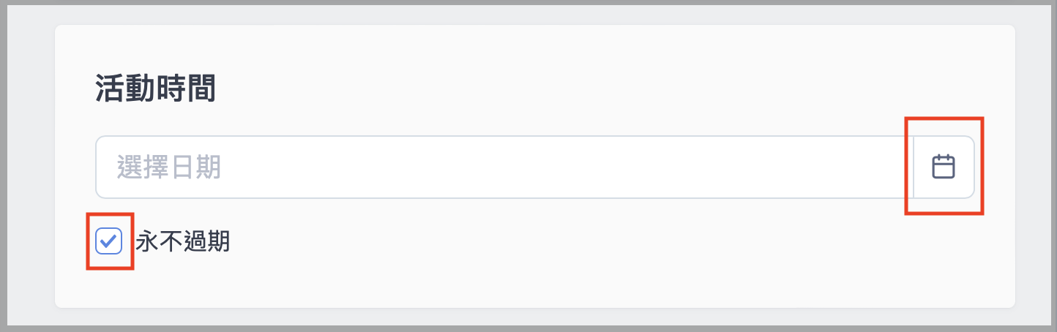
Task: Open the 活動時間 date dropdown
Action: (x=944, y=167)
